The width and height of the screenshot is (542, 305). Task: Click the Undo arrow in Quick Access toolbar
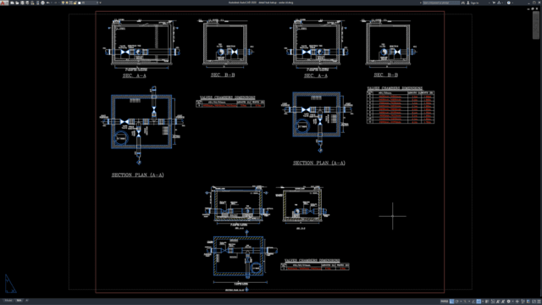[47, 3]
